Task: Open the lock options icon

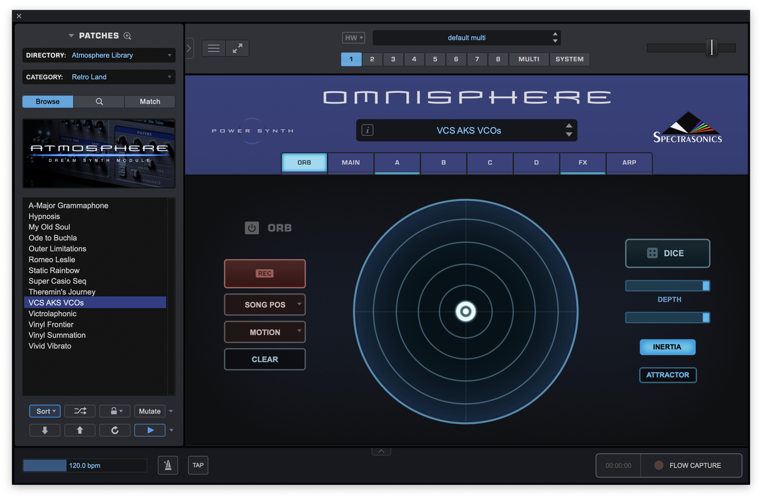Action: tap(114, 411)
